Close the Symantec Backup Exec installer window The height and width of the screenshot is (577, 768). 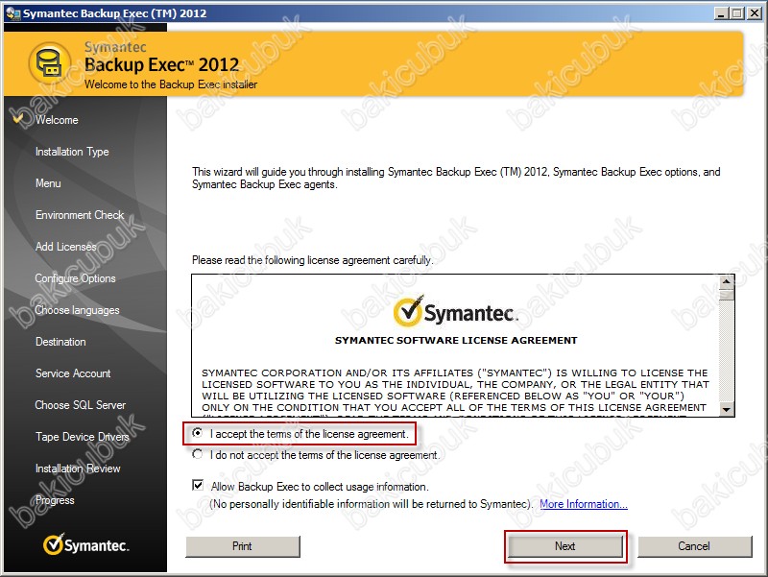point(755,13)
